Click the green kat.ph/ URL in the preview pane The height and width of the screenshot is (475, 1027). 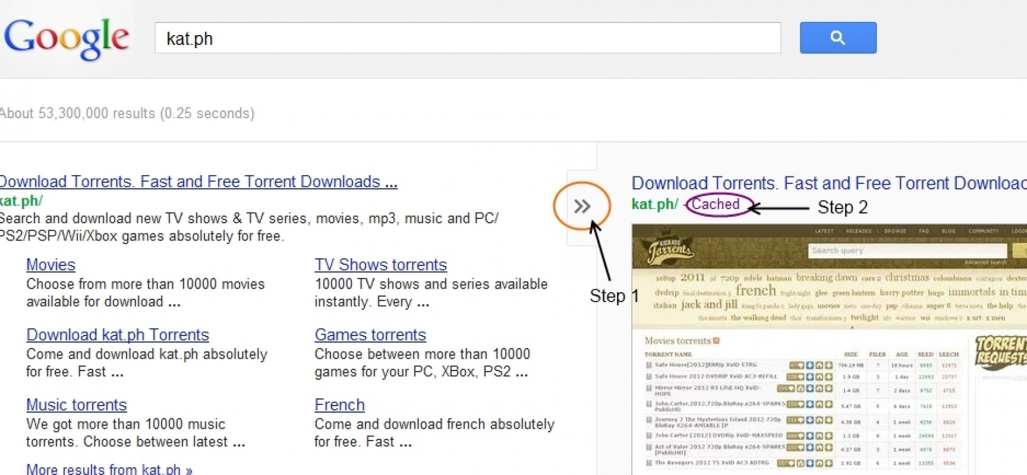pyautogui.click(x=654, y=204)
